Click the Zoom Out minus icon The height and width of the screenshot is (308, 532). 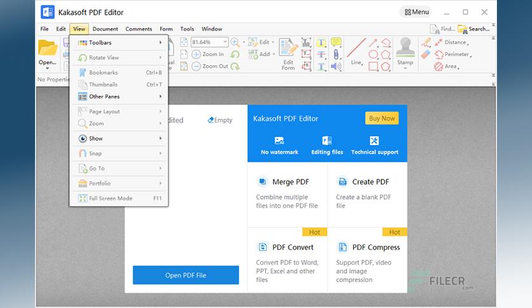pyautogui.click(x=196, y=66)
